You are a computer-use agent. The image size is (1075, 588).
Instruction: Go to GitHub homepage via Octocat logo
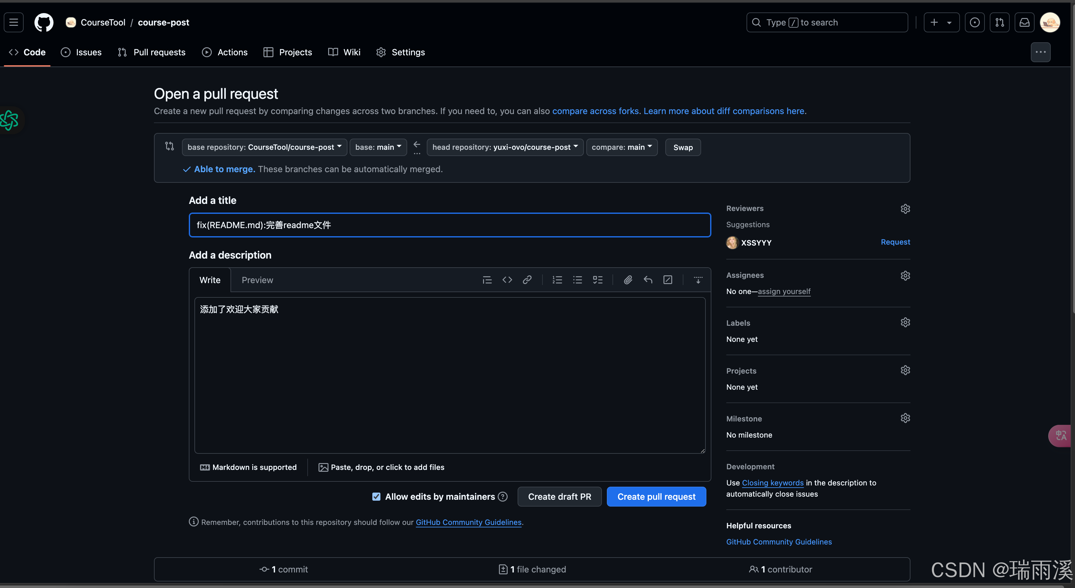click(44, 22)
